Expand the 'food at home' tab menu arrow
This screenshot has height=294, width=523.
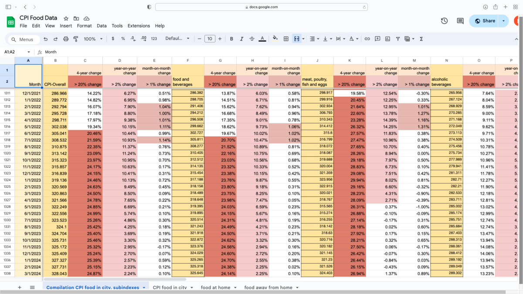tap(235, 287)
